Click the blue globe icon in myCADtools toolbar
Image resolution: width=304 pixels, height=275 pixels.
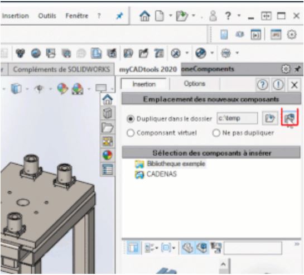pos(36,53)
